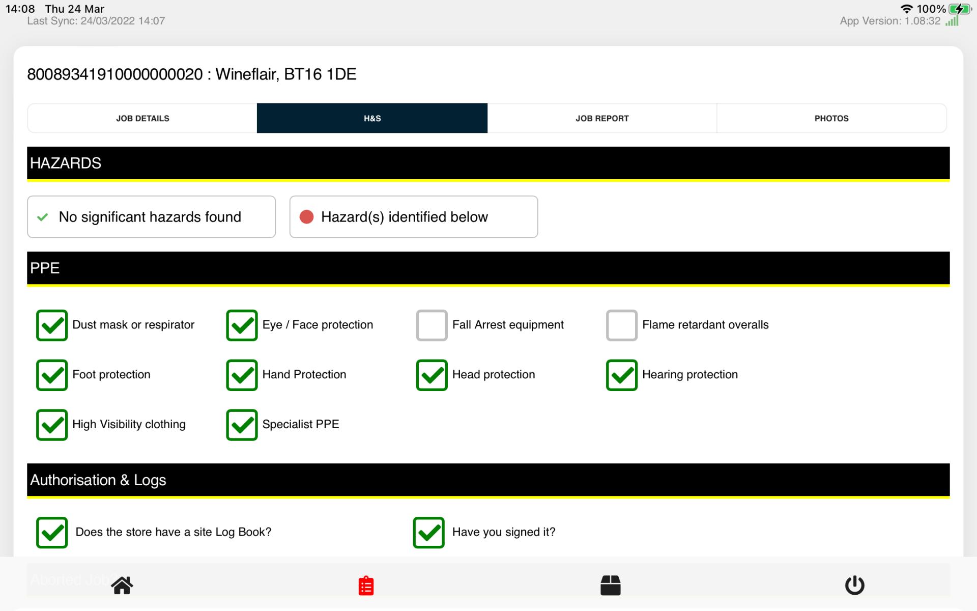Switch to the Job Details tab
977x611 pixels.
coord(142,118)
